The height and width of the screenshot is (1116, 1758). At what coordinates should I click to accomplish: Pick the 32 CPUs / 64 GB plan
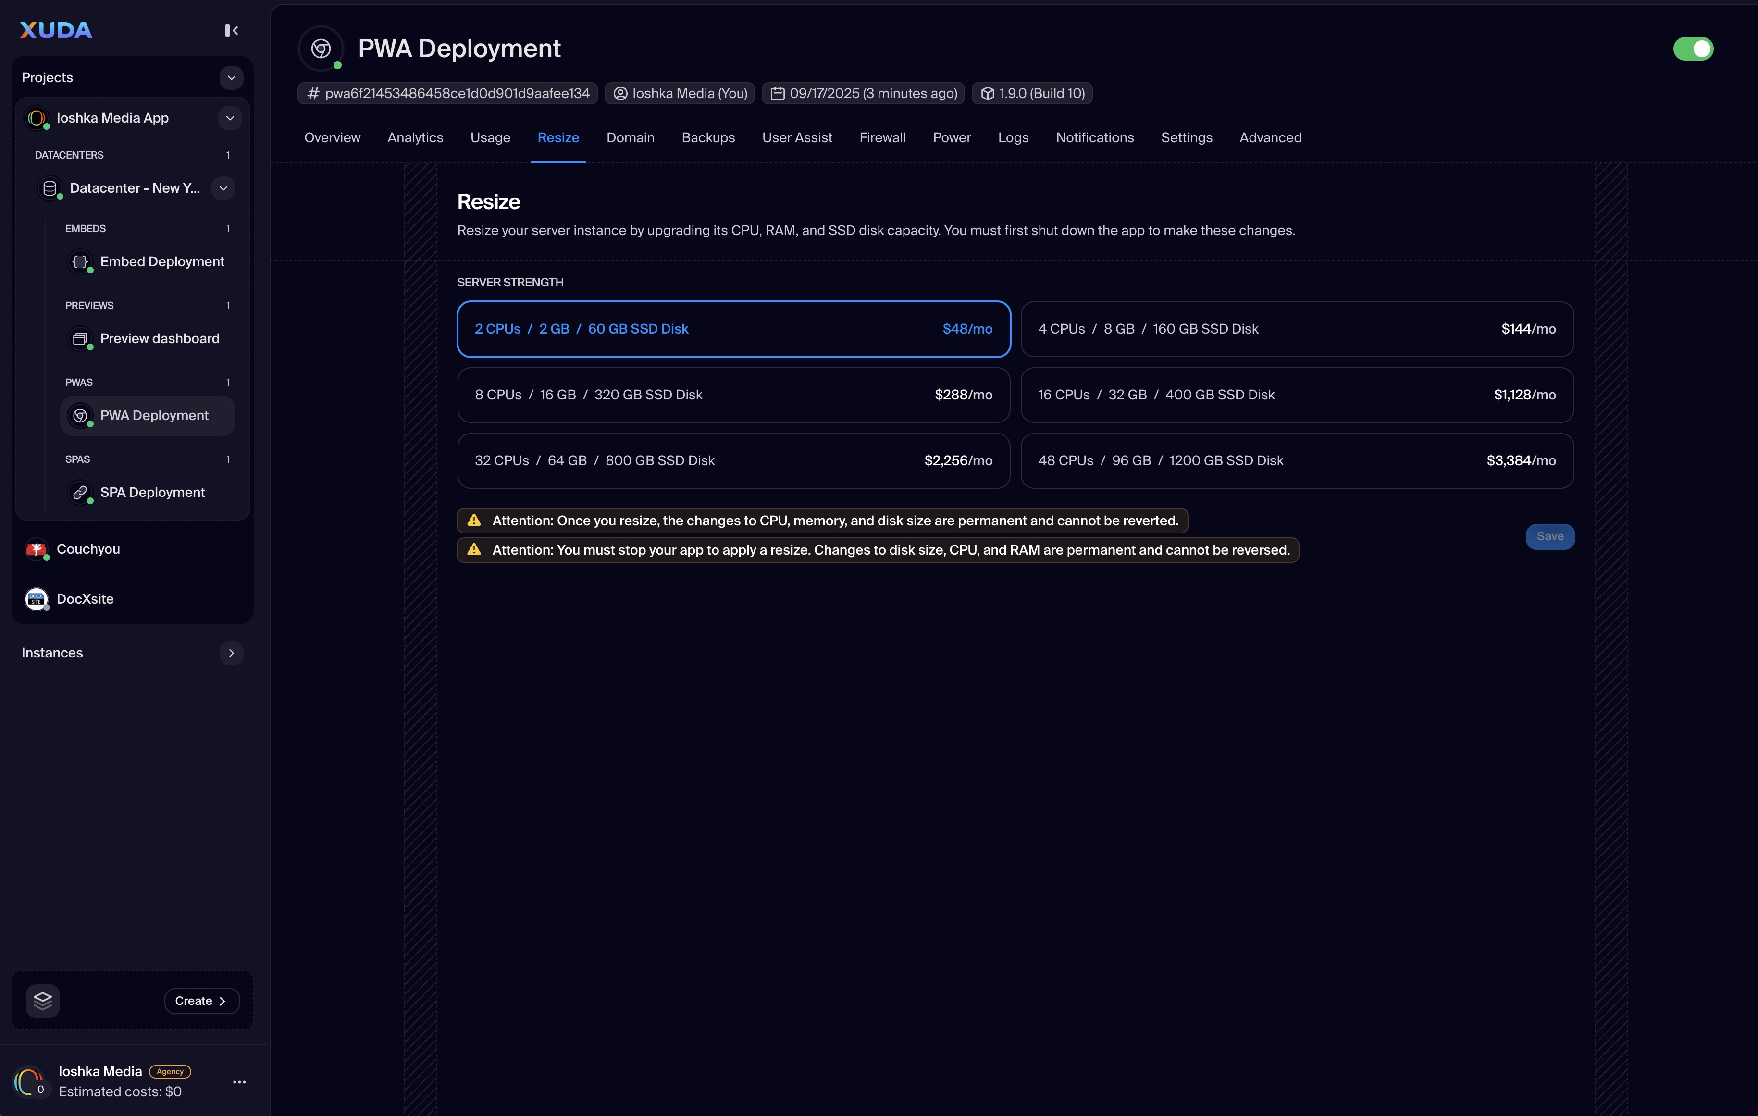click(x=733, y=460)
